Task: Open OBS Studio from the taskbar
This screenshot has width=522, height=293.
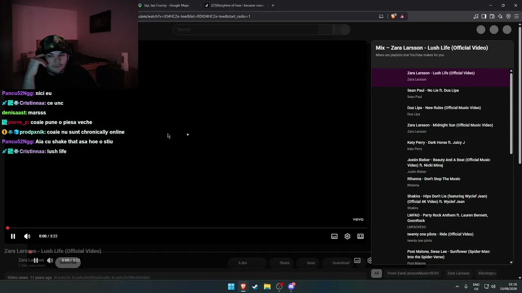Action: 279,286
